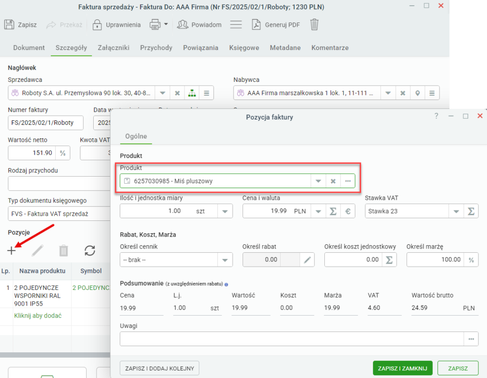Expand the Sprzedawca dropdown
487x378 pixels.
click(162, 93)
